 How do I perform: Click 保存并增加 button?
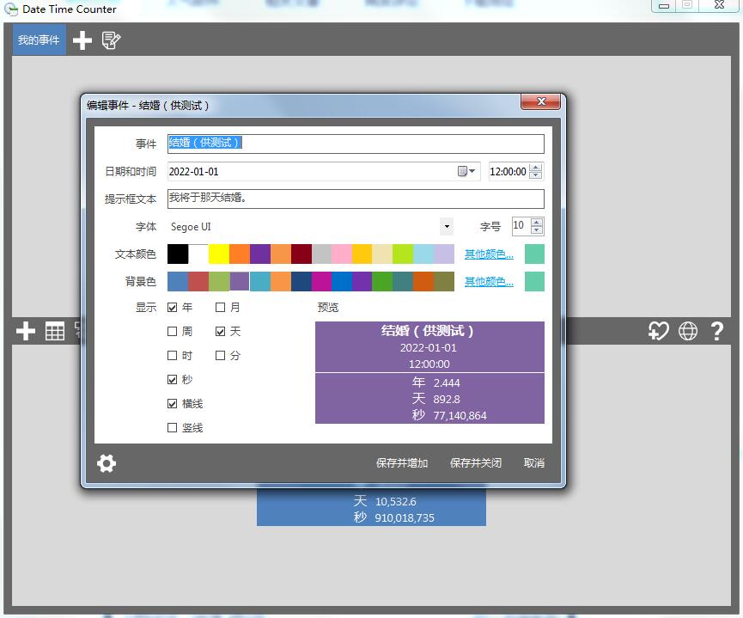pos(402,463)
